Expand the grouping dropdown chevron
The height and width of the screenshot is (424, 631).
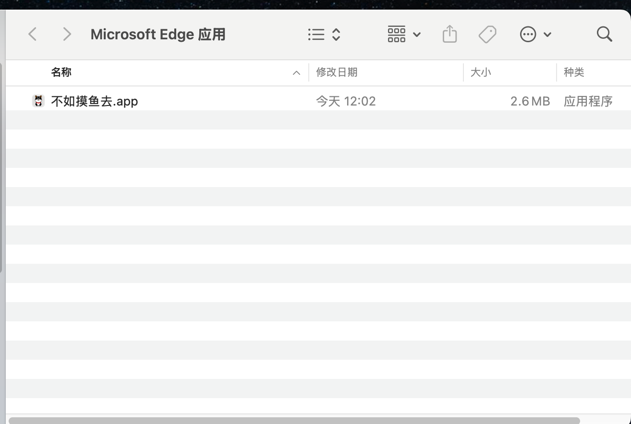(417, 35)
